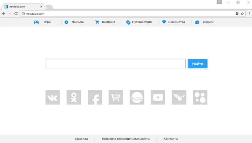Click the translate page icon
This screenshot has height=143, width=252.
tap(237, 14)
